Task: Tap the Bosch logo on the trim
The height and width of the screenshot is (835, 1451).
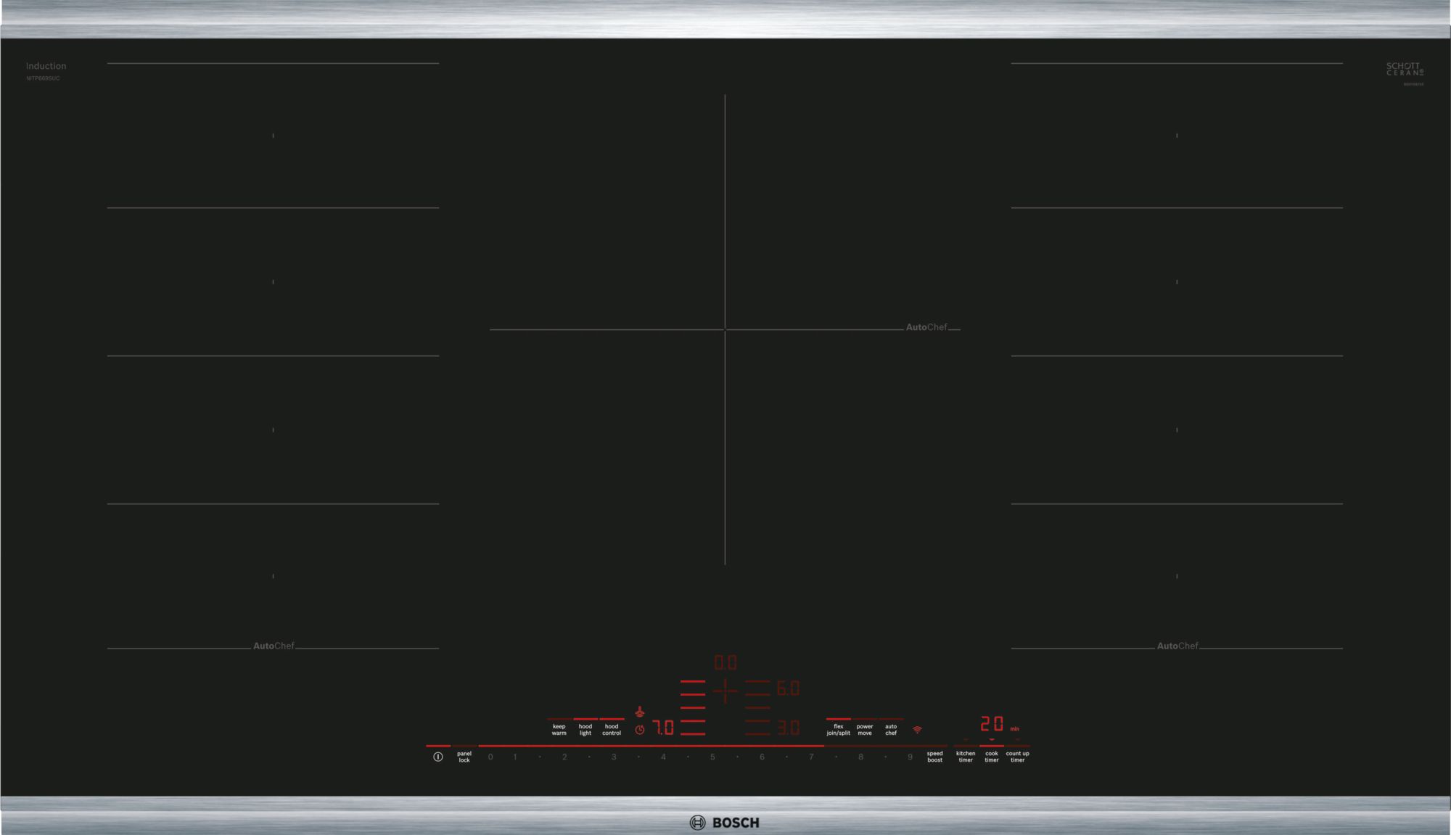Action: 725,823
